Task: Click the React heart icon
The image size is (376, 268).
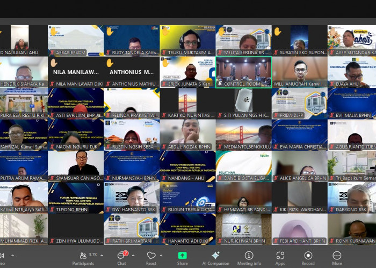Action: (x=151, y=255)
